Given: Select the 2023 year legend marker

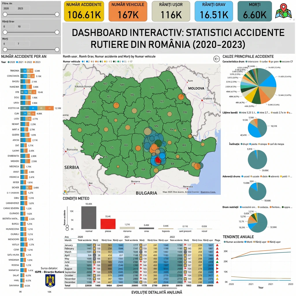Looking at the screenshot, I should click(34, 62).
